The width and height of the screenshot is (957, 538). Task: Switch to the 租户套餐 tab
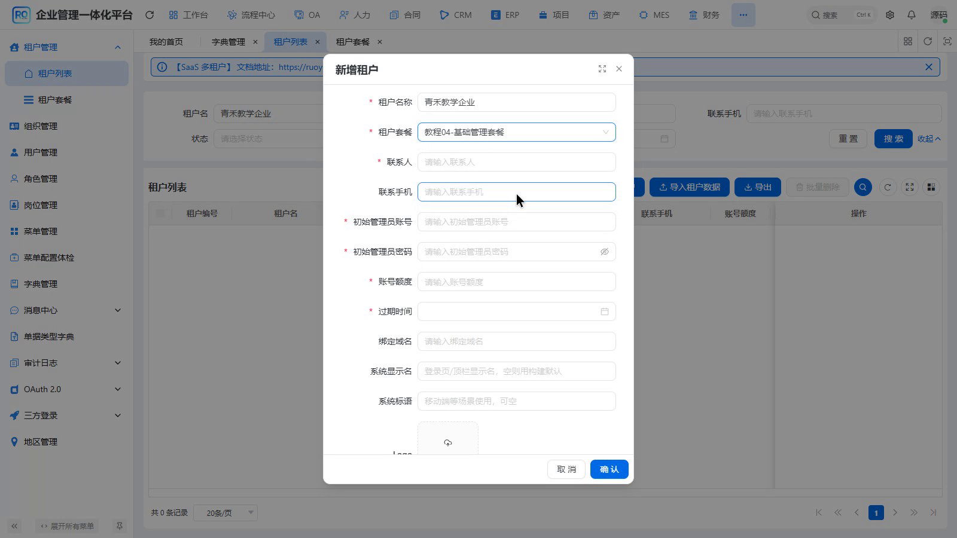(x=353, y=42)
